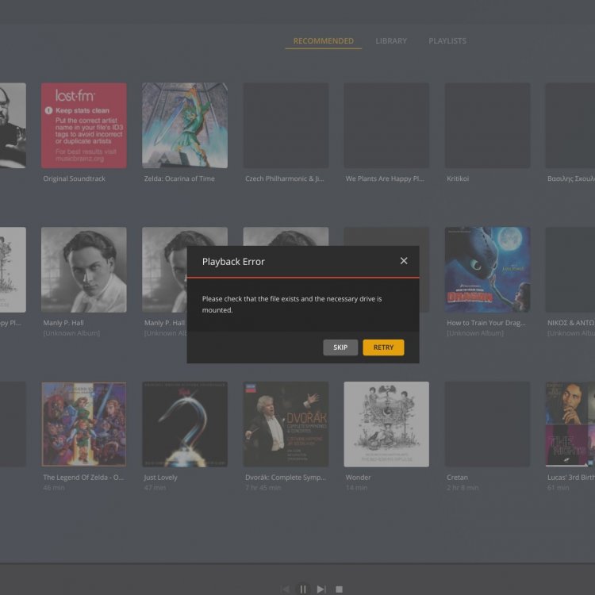Open the blank Kritikoi album tile
The height and width of the screenshot is (595, 595).
(x=488, y=125)
